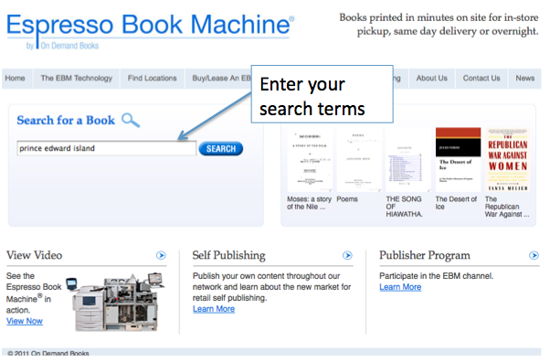
Task: Click the 'Search for a Book' heading
Action: (x=66, y=121)
